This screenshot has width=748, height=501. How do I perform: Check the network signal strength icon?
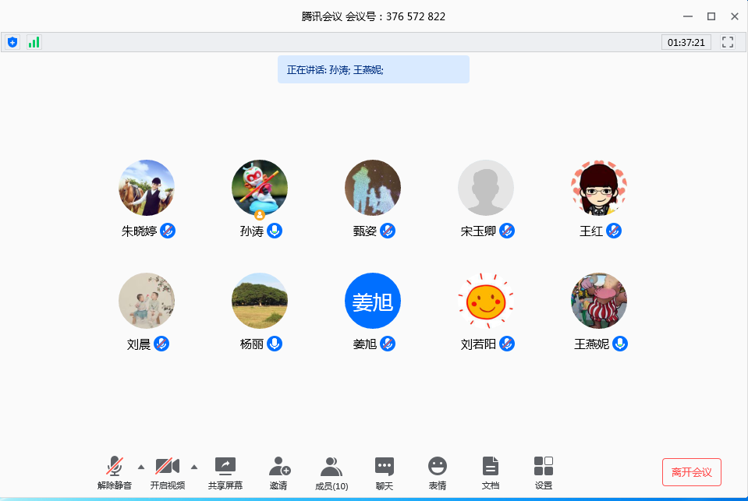click(x=34, y=42)
